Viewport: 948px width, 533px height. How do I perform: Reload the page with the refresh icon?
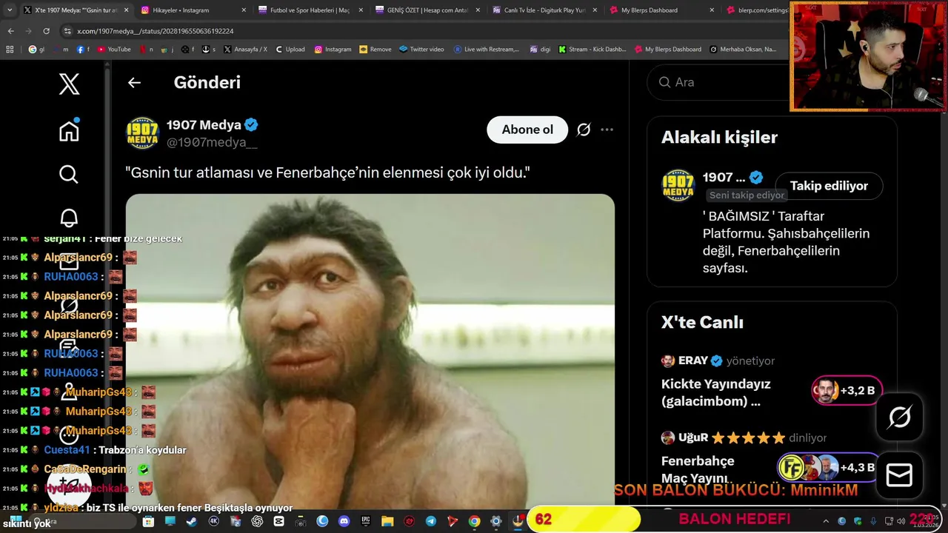pyautogui.click(x=46, y=31)
